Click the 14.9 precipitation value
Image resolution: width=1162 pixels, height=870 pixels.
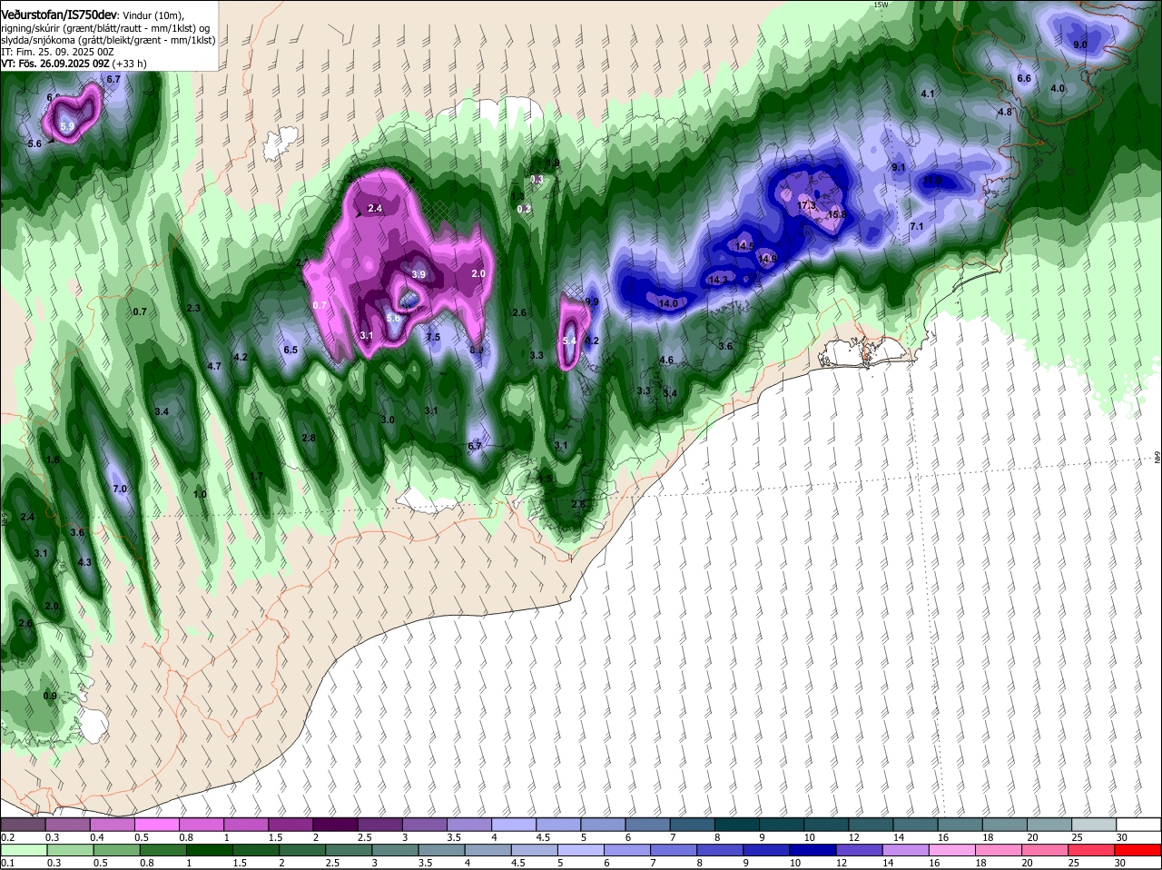tap(767, 259)
